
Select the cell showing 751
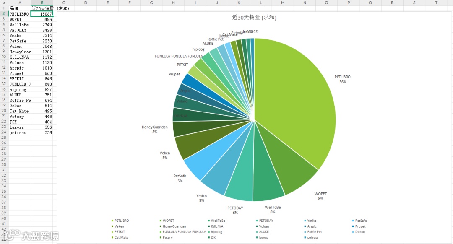pyautogui.click(x=42, y=95)
